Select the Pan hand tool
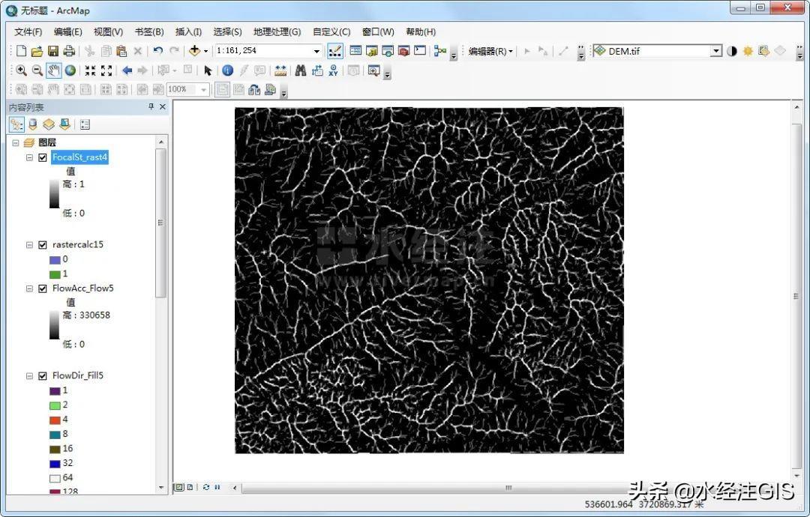 53,70
